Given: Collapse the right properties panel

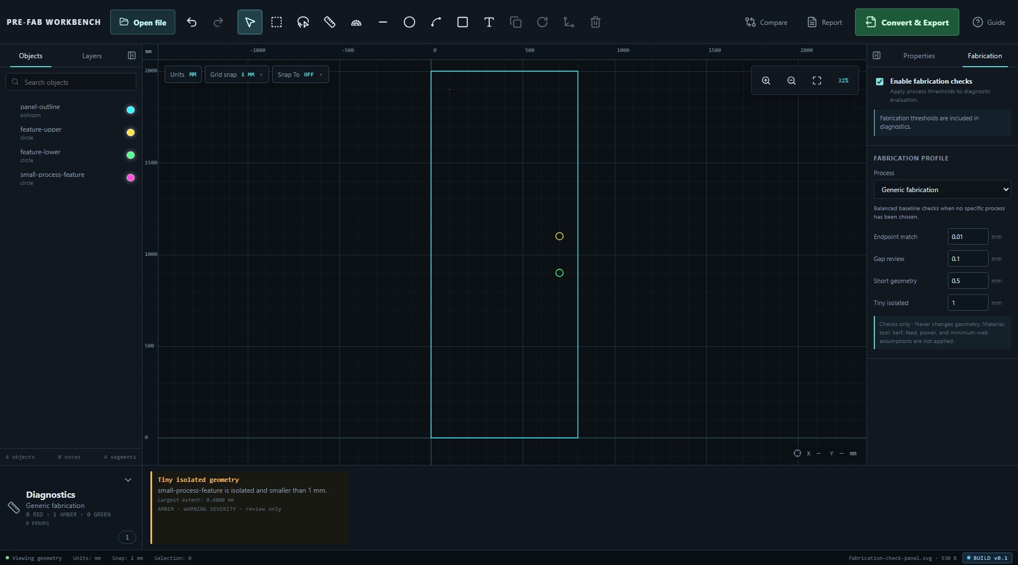Looking at the screenshot, I should [x=877, y=55].
